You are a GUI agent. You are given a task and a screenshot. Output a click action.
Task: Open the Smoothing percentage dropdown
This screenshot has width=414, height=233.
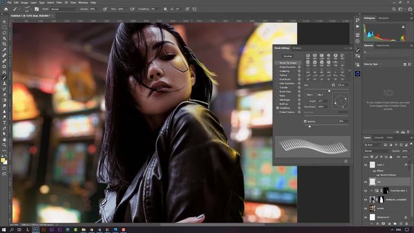[159, 9]
